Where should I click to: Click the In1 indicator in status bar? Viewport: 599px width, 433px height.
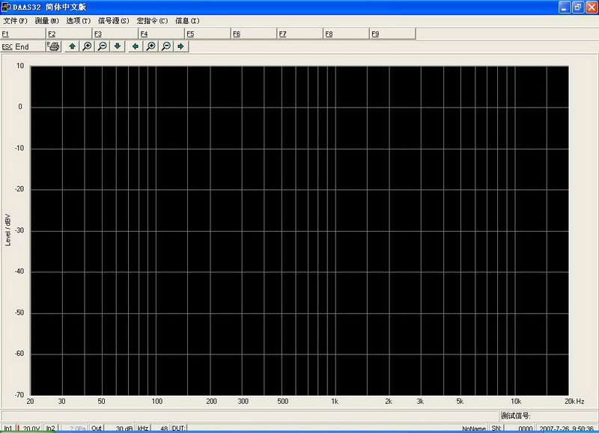(7, 429)
